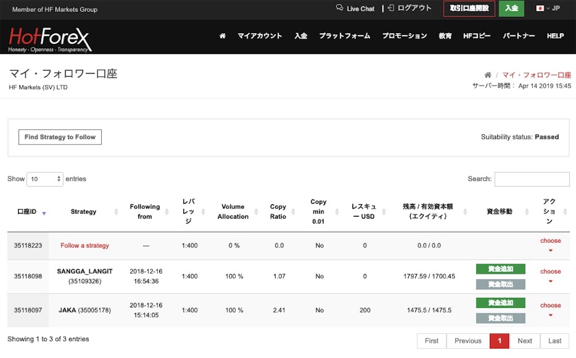Select page 1 in pagination
The width and height of the screenshot is (576, 358).
click(x=499, y=341)
